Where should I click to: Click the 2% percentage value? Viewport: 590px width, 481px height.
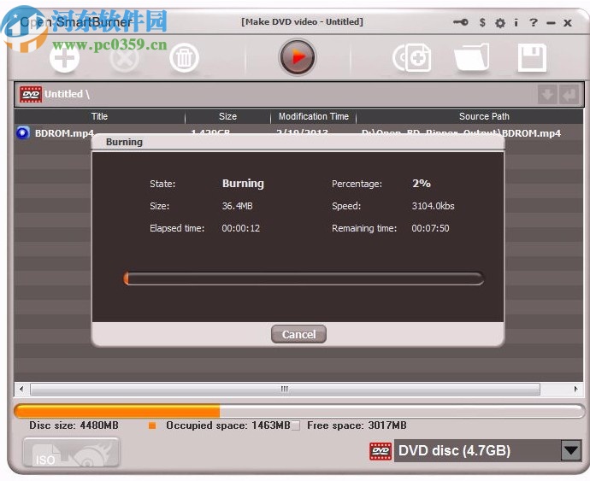click(421, 184)
